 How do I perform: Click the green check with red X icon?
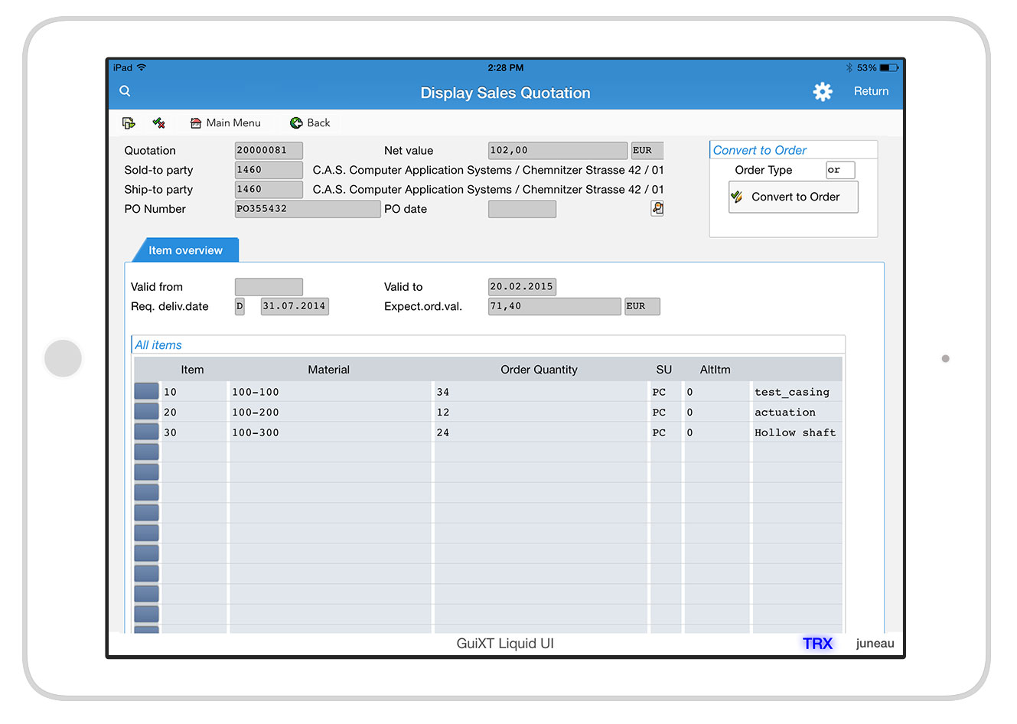(x=159, y=123)
